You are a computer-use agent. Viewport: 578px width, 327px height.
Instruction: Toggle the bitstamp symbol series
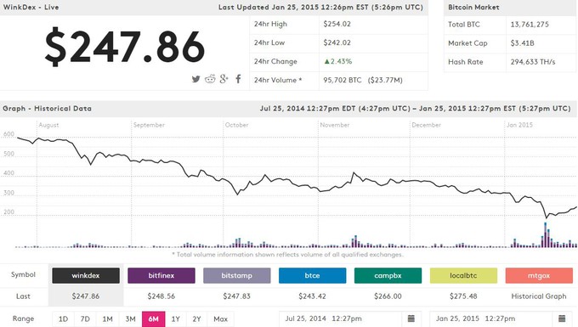coord(237,275)
